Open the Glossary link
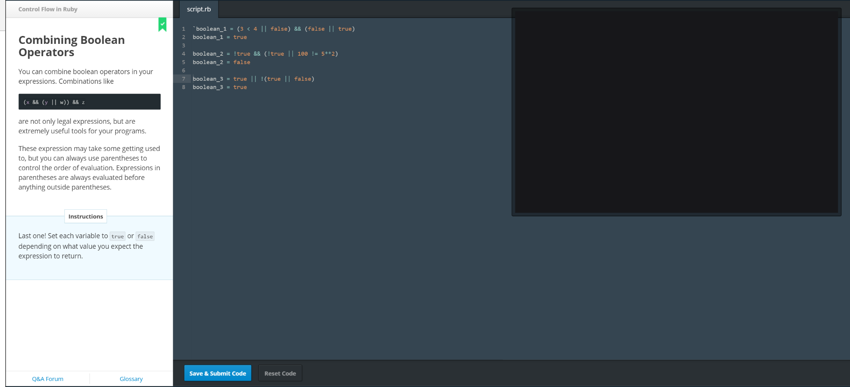The height and width of the screenshot is (387, 850). (131, 379)
